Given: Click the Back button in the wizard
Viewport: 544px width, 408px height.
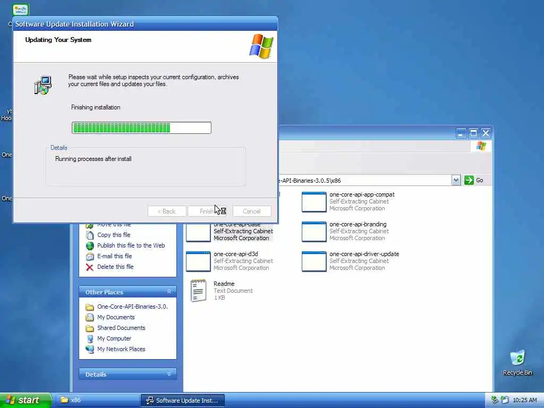Looking at the screenshot, I should 167,211.
